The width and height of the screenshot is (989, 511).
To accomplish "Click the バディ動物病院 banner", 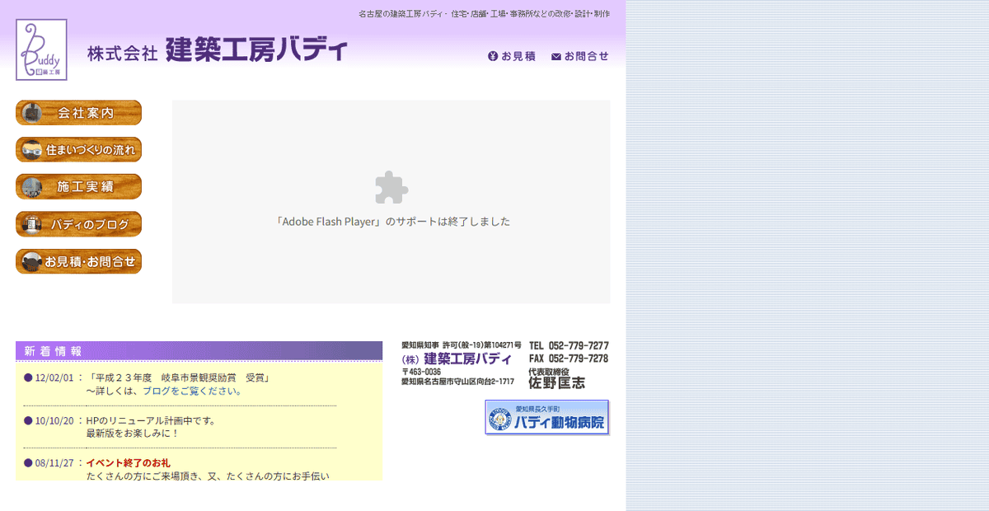I will pyautogui.click(x=546, y=418).
